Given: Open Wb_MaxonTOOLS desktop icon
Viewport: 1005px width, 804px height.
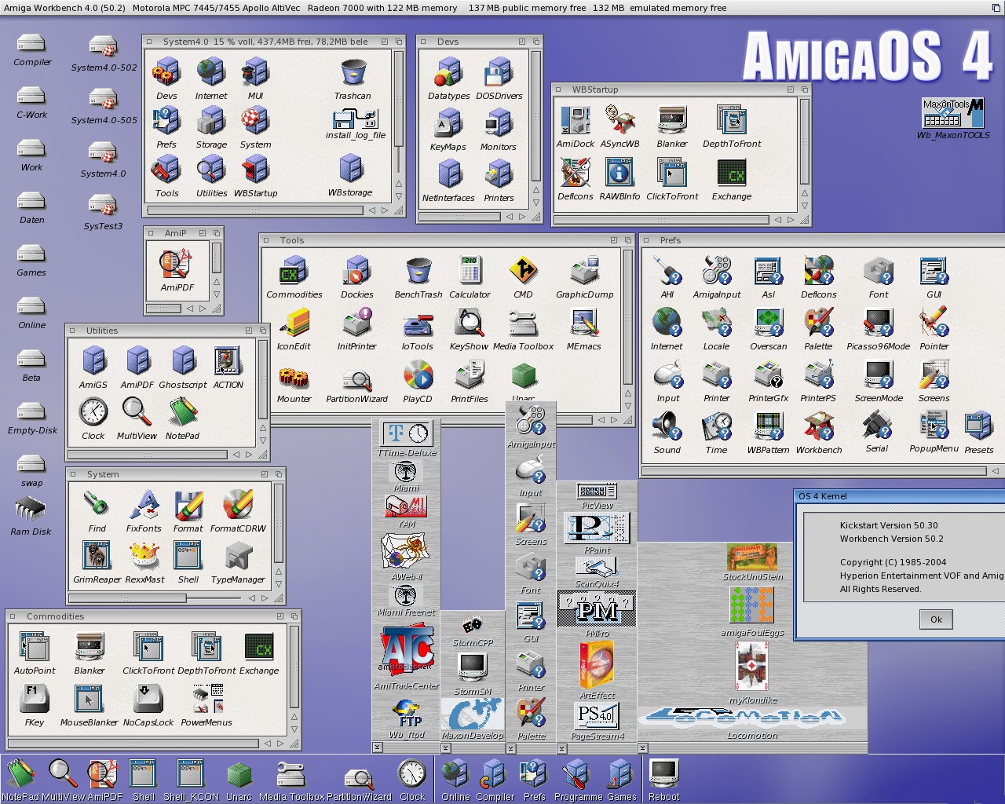Looking at the screenshot, I should (952, 113).
